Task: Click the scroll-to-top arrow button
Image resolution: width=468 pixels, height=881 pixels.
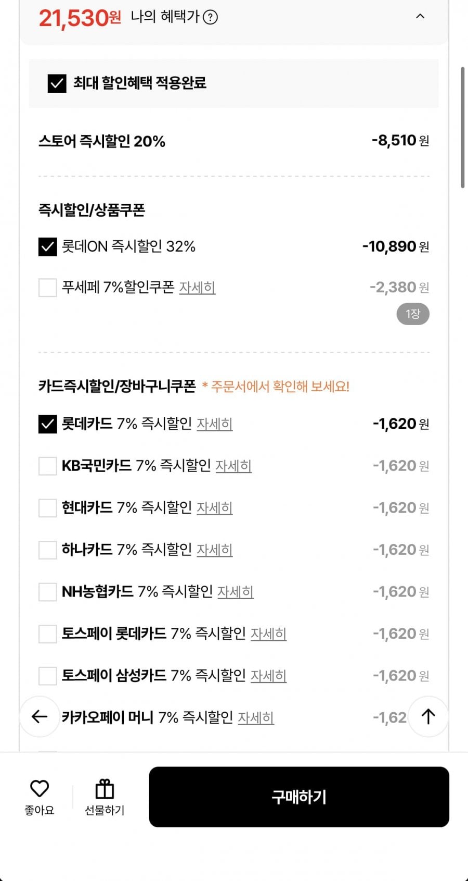Action: pyautogui.click(x=428, y=717)
